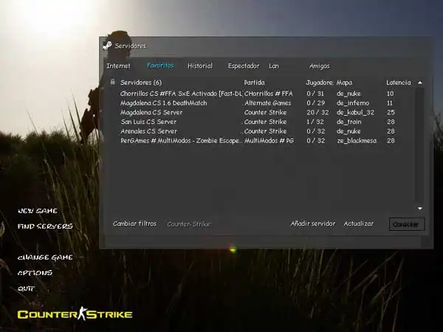Switch to the Internet tab
The height and width of the screenshot is (332, 443).
tap(118, 66)
